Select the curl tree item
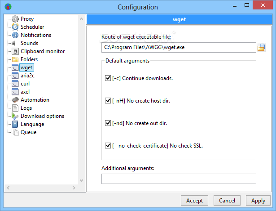This screenshot has height=211, width=276. [25, 84]
